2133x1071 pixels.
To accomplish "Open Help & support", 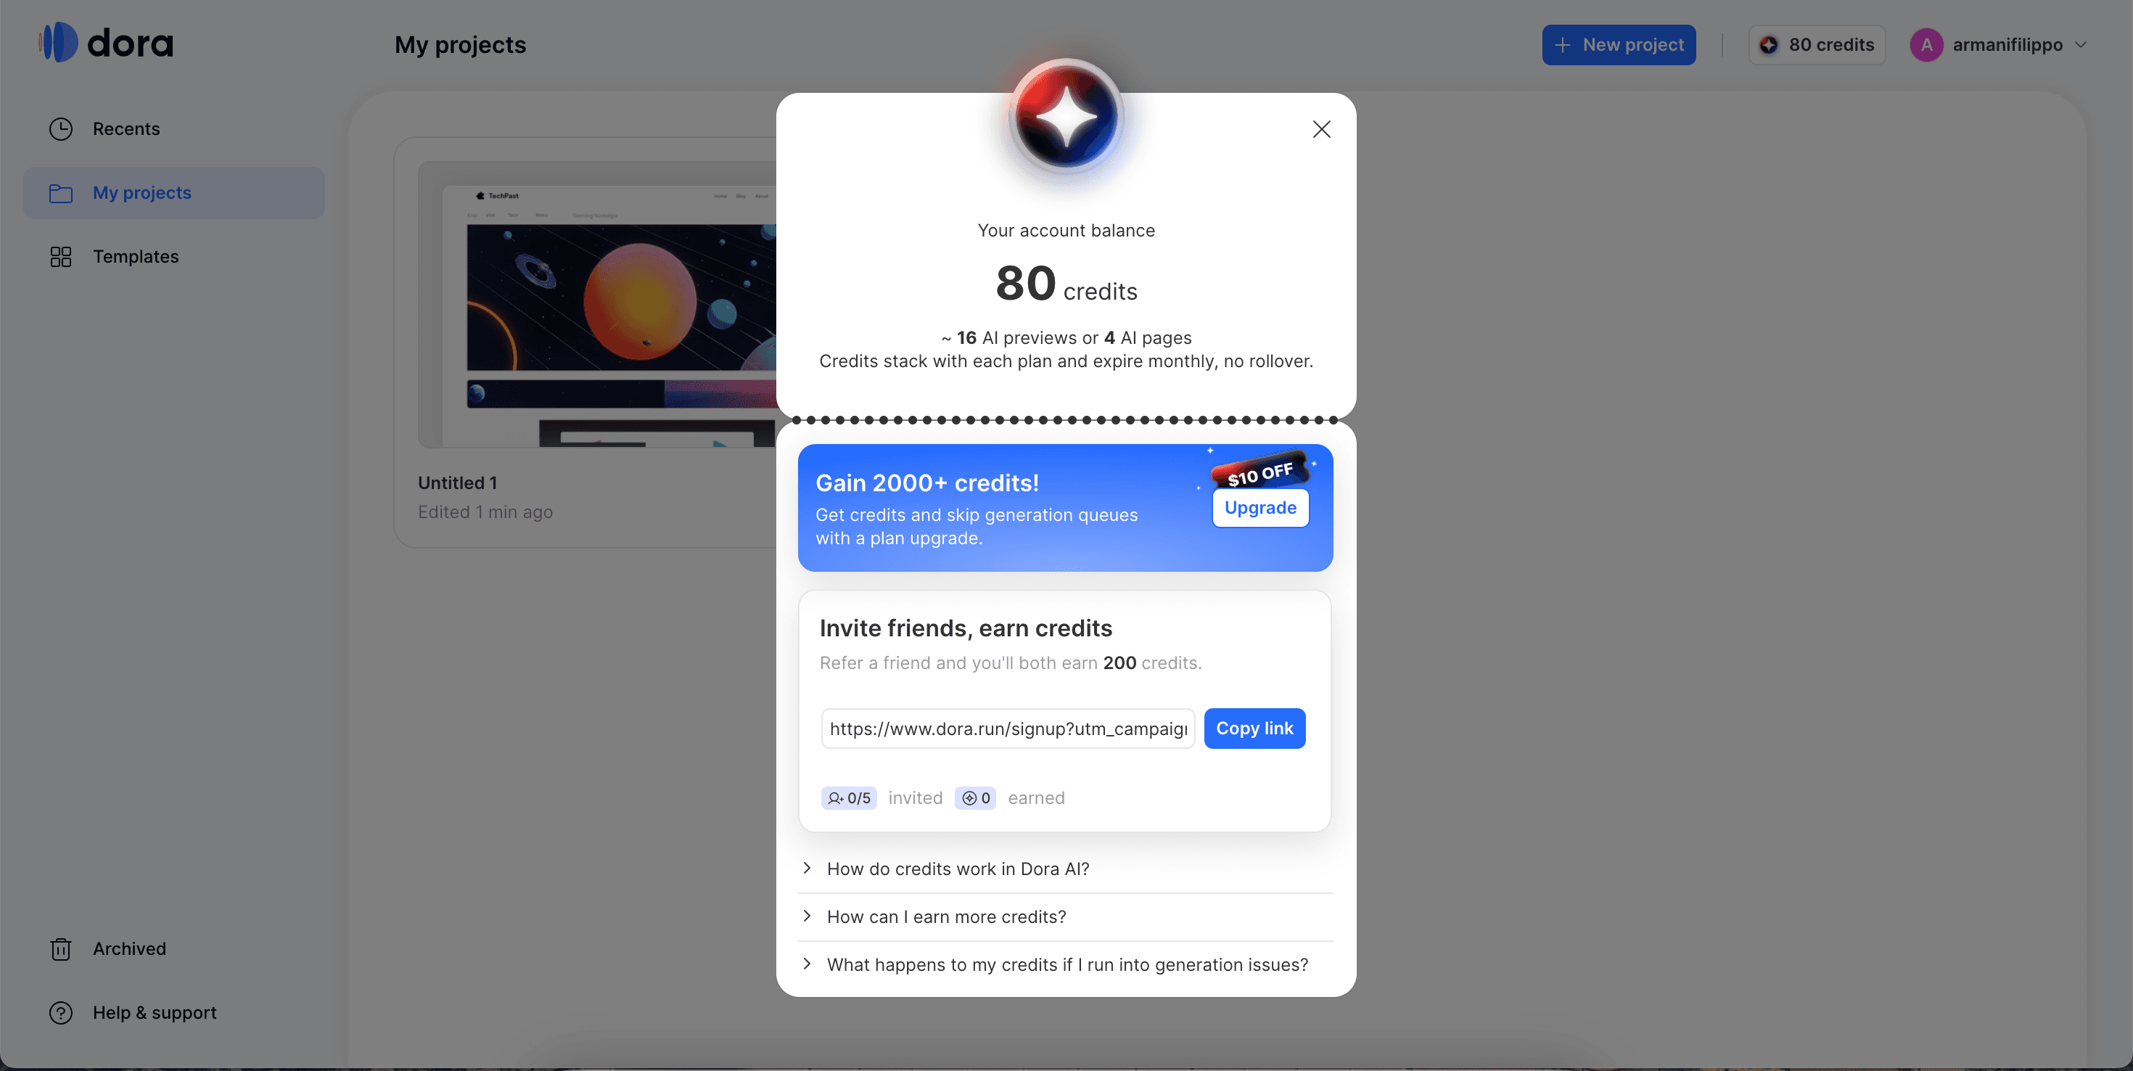I will [x=174, y=1013].
